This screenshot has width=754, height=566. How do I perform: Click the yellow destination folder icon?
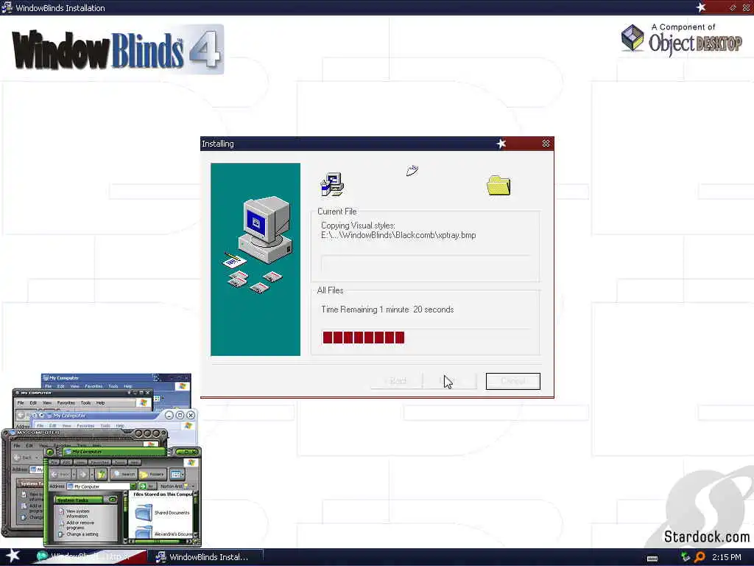tap(498, 185)
